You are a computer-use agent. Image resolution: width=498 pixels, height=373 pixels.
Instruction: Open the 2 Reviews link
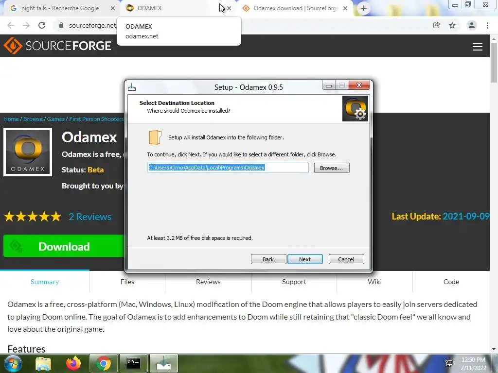click(x=90, y=217)
